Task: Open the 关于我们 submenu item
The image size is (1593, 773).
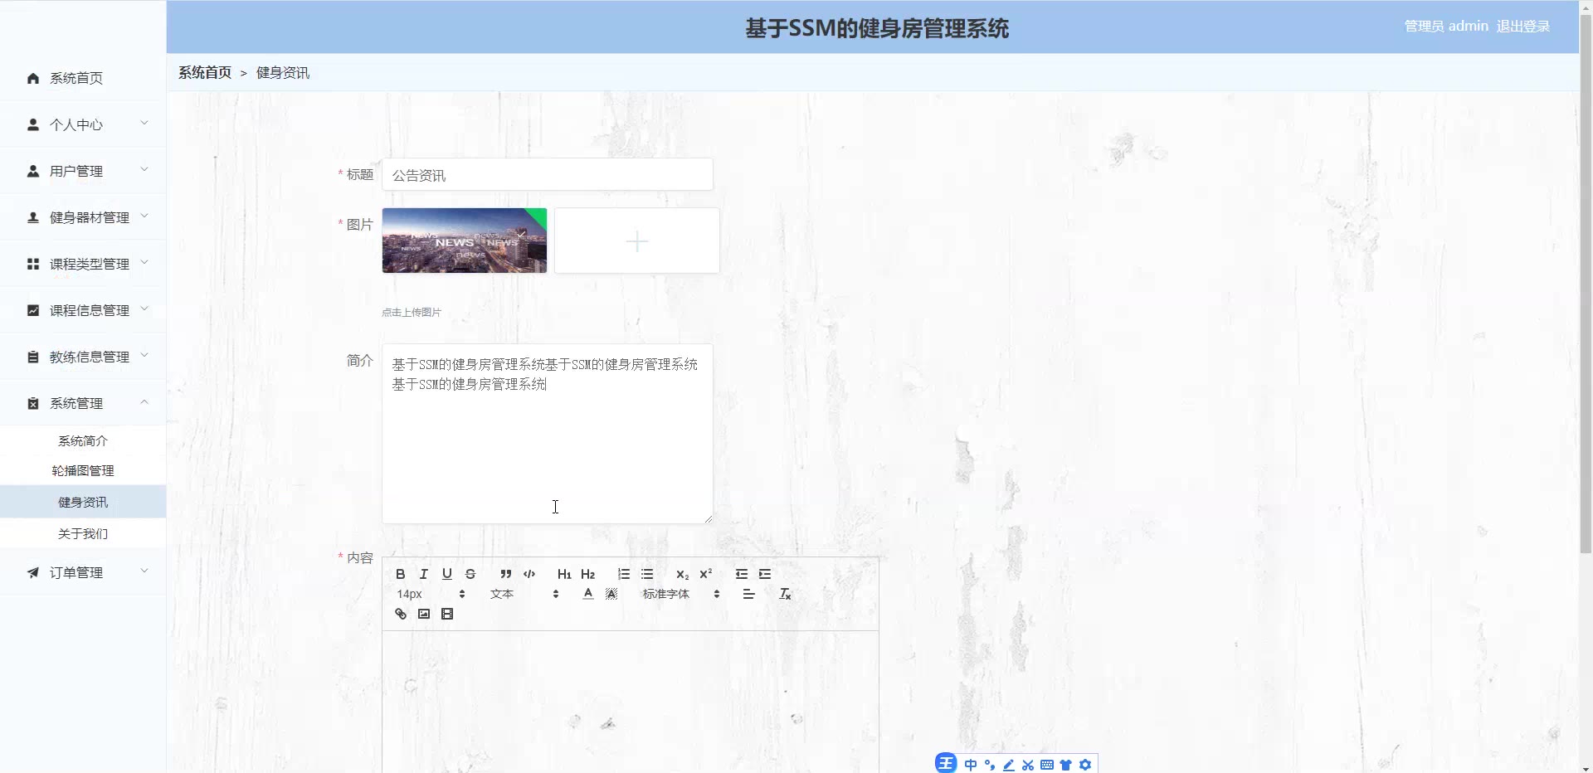Action: [x=83, y=533]
